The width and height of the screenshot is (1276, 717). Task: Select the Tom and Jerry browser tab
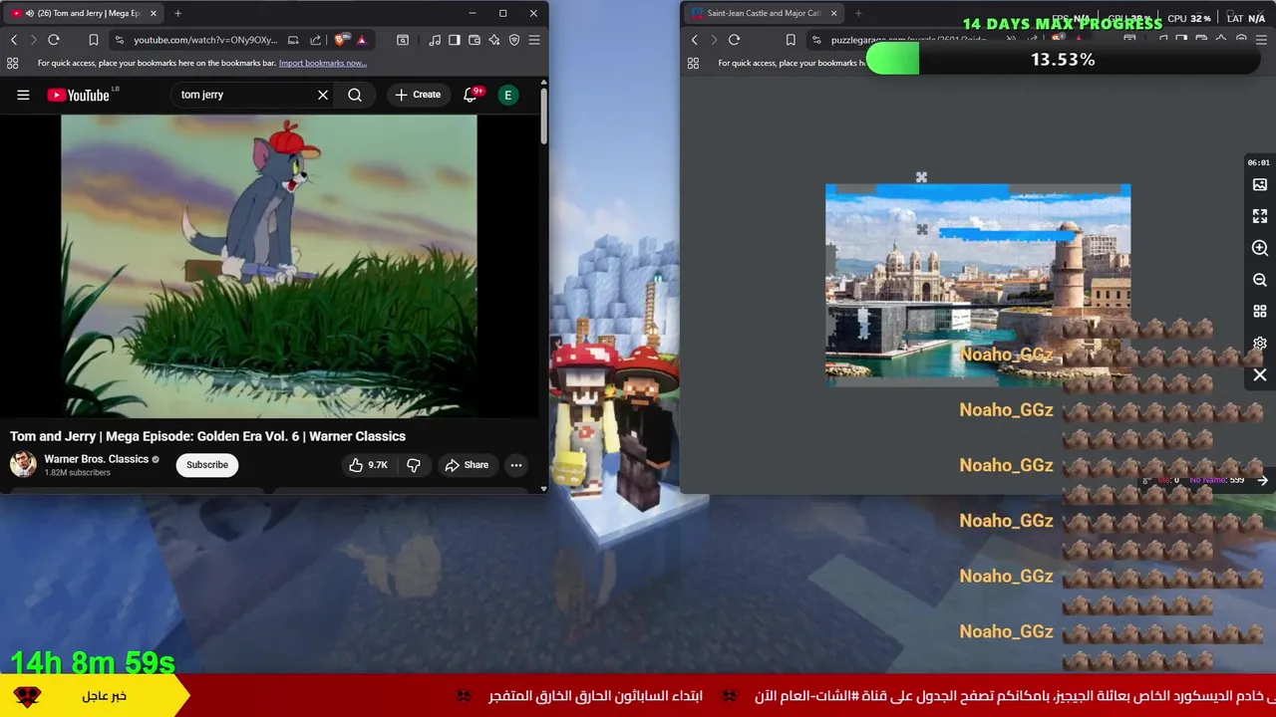pyautogui.click(x=82, y=13)
